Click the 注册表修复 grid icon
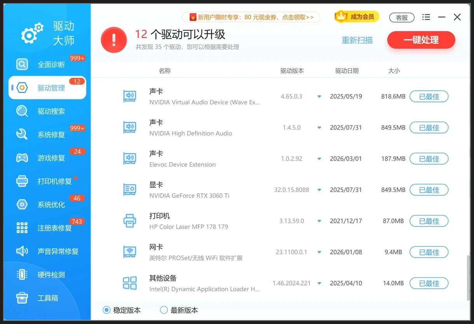Image resolution: width=474 pixels, height=324 pixels. point(22,228)
